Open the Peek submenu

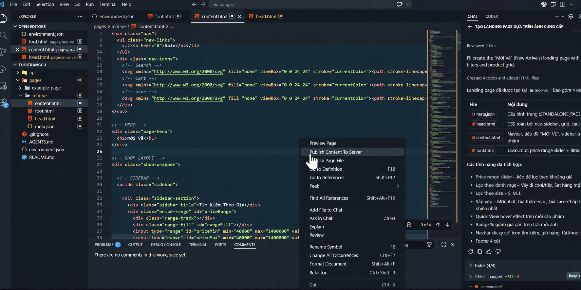(352, 186)
